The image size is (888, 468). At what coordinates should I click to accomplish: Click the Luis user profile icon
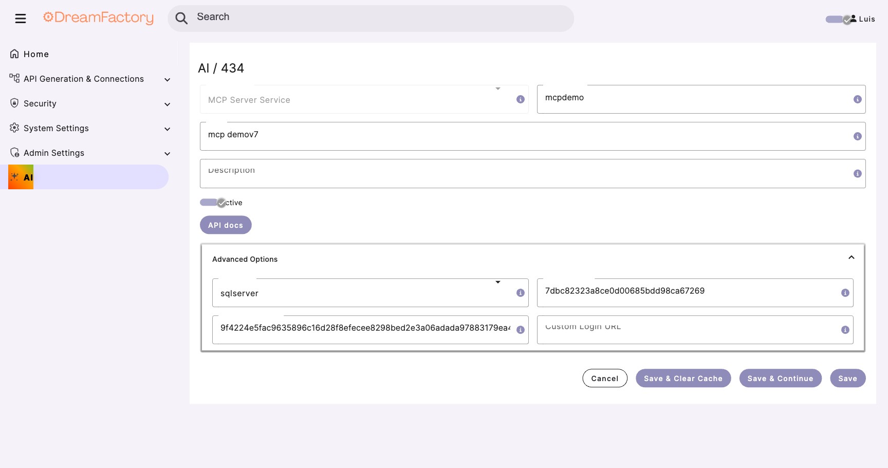pyautogui.click(x=854, y=19)
